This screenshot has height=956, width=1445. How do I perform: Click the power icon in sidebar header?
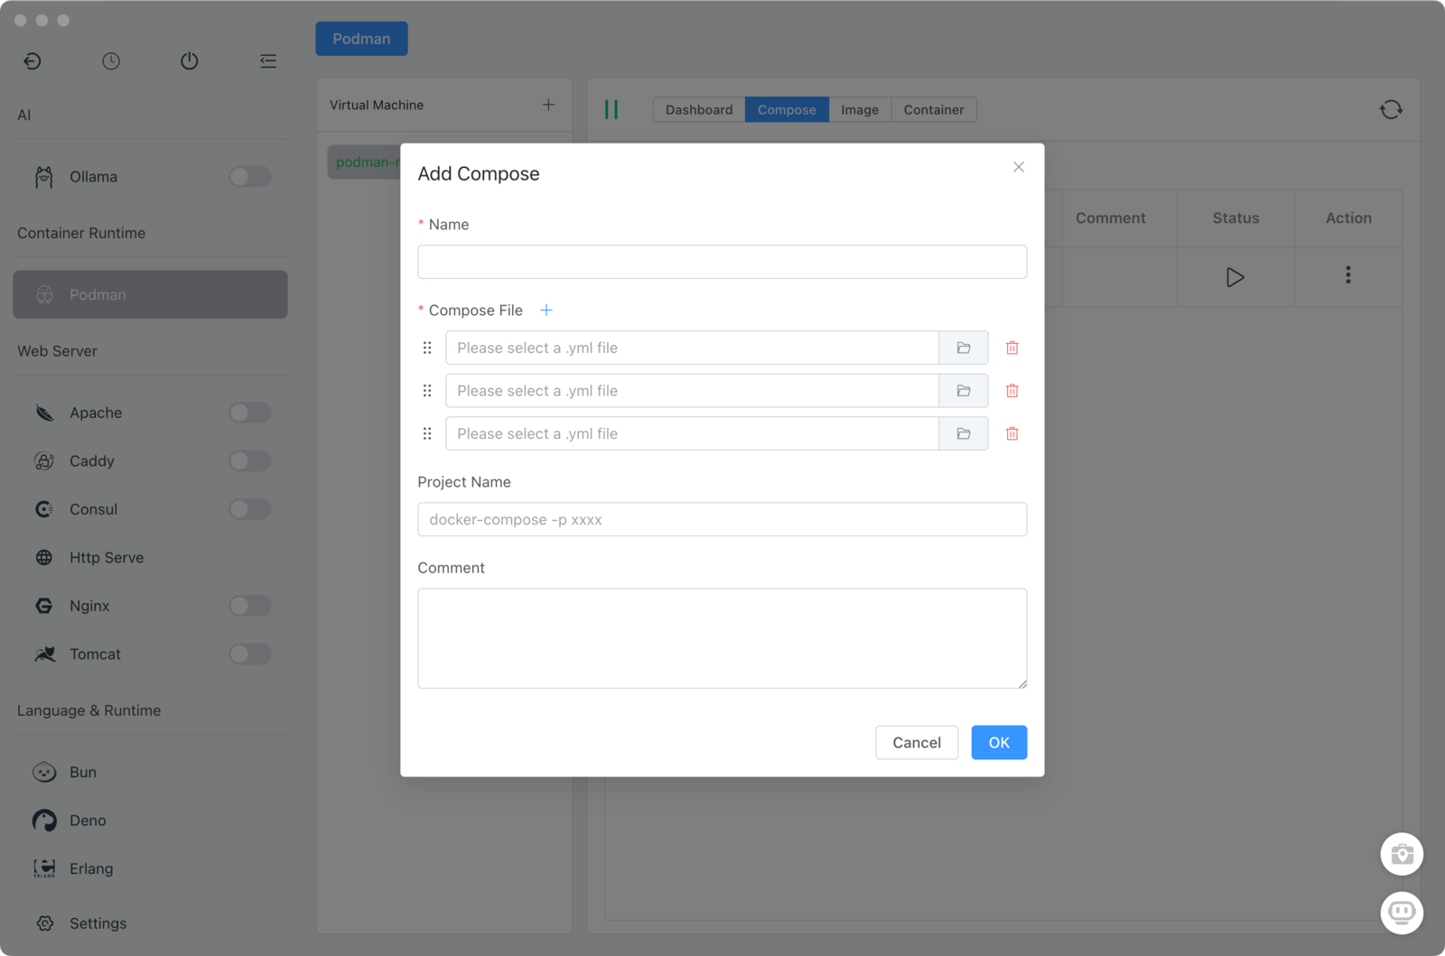coord(190,61)
